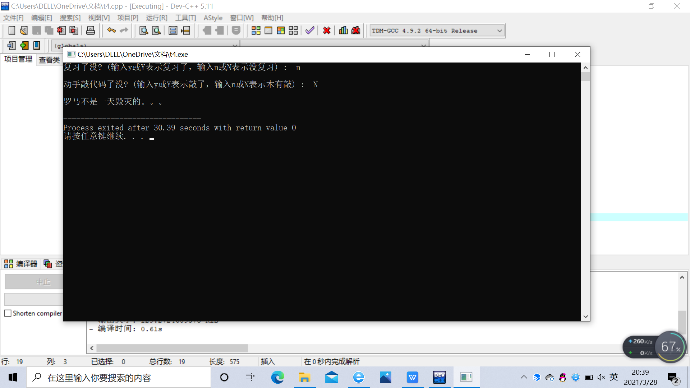This screenshot has width=690, height=388.
Task: Click the Syntax check checkmark icon
Action: [310, 31]
